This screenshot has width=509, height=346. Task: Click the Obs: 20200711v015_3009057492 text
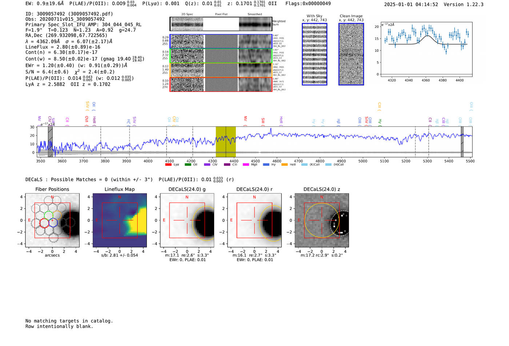click(65, 19)
